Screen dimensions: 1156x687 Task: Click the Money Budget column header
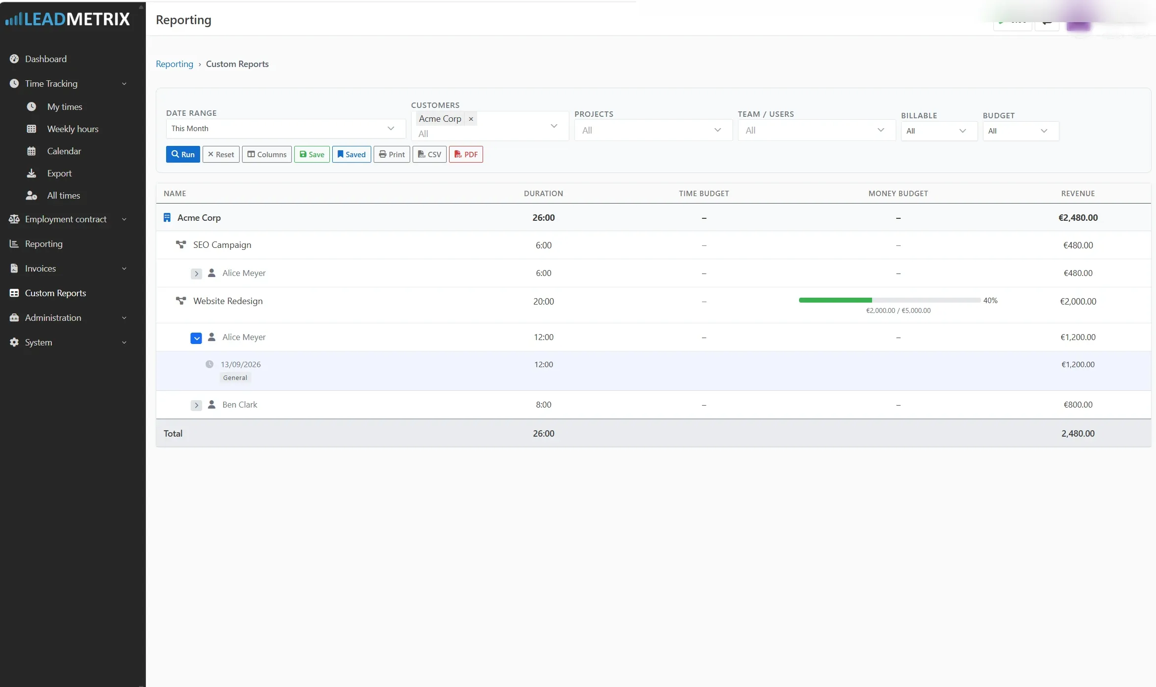[898, 193]
